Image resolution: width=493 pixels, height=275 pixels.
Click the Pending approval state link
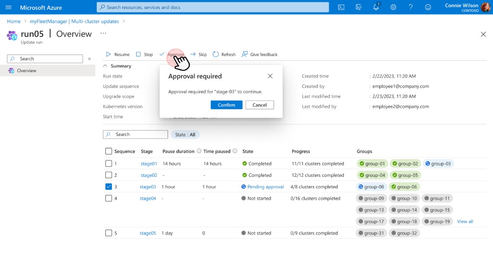[265, 186]
